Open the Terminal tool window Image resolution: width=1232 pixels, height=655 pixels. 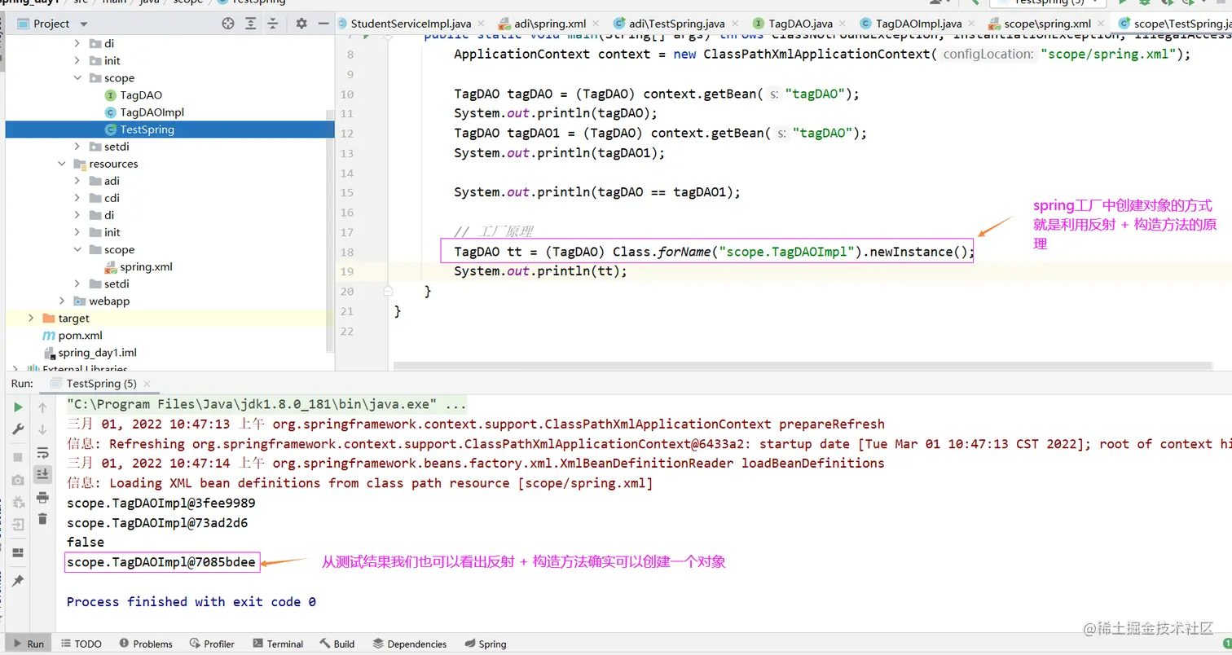276,644
